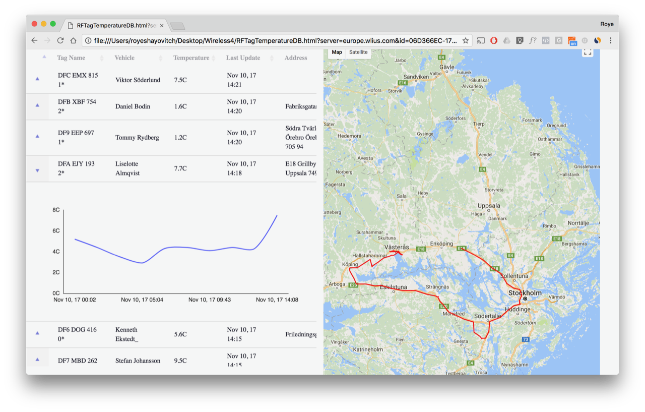Viewport: 645px width, 412px height.
Task: Open the f? font finder extension
Action: click(x=533, y=40)
